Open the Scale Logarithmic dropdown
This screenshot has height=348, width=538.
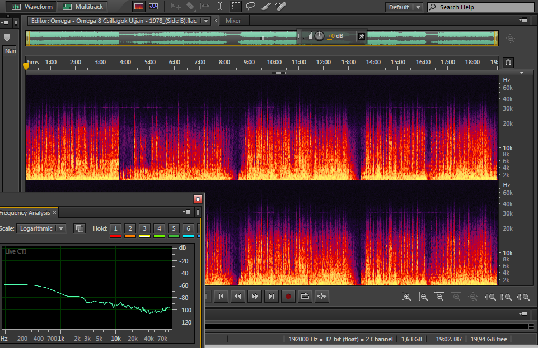tap(41, 228)
